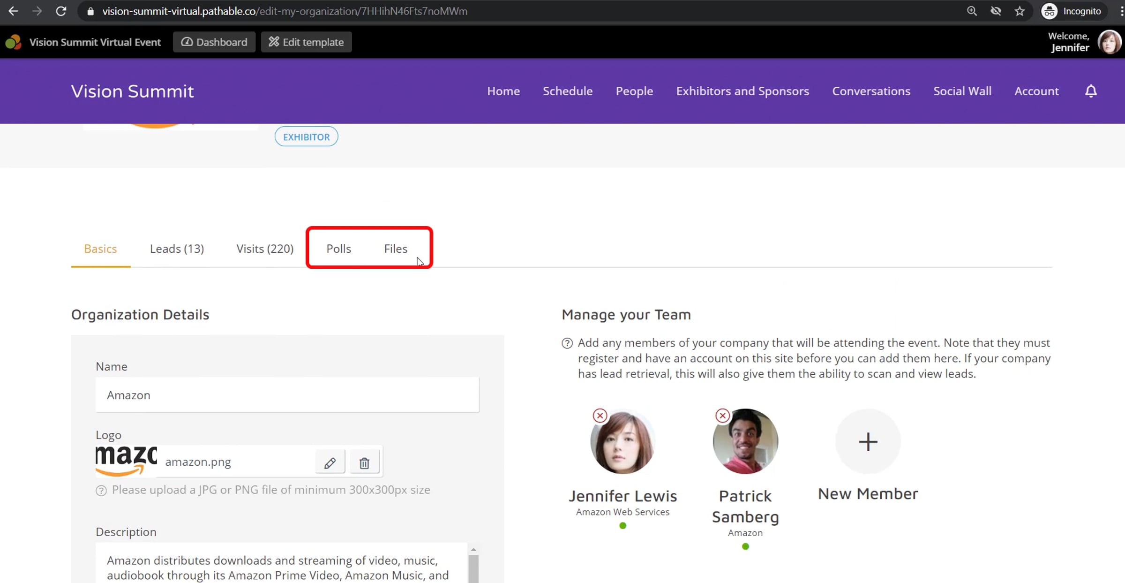Open the Account menu
The width and height of the screenshot is (1125, 583).
(1036, 91)
